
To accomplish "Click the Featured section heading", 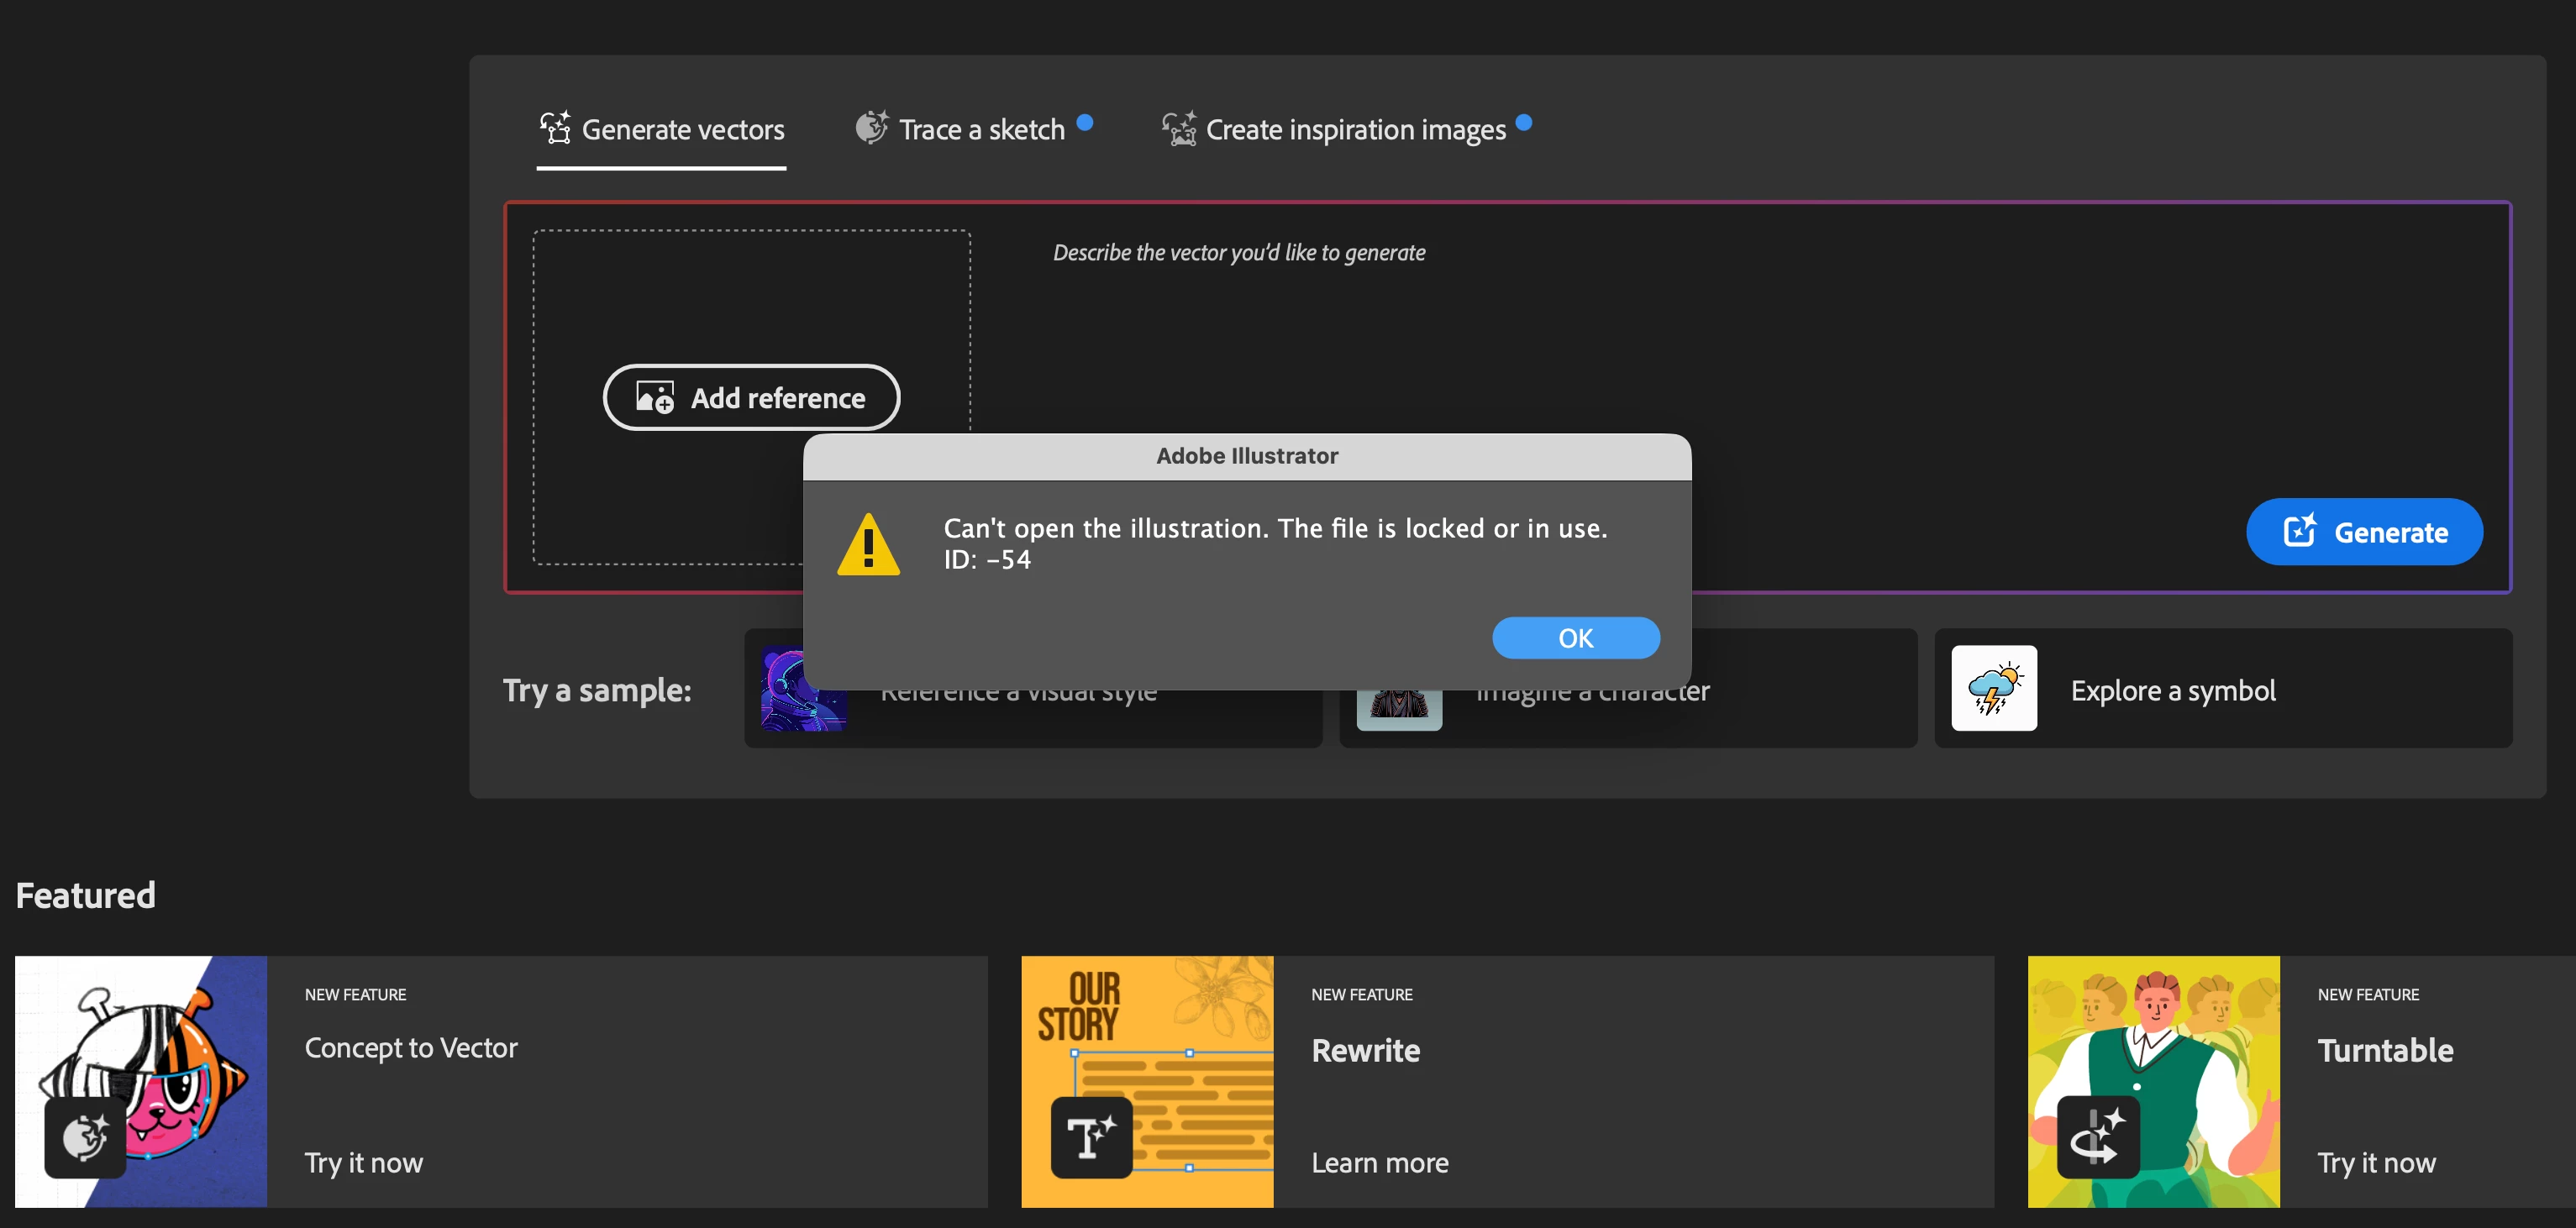I will pyautogui.click(x=85, y=895).
